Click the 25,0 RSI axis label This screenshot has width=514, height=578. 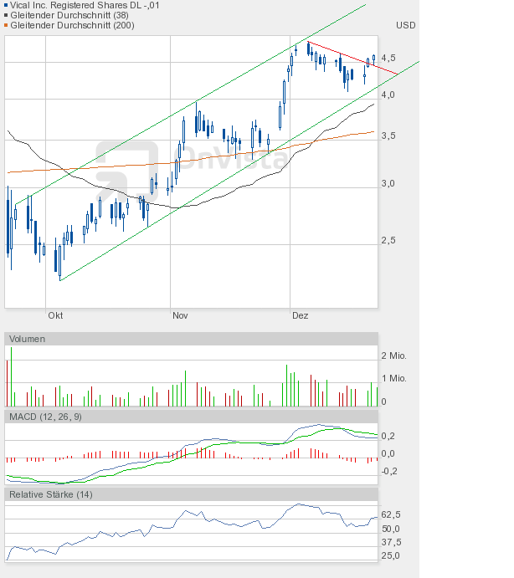point(391,555)
